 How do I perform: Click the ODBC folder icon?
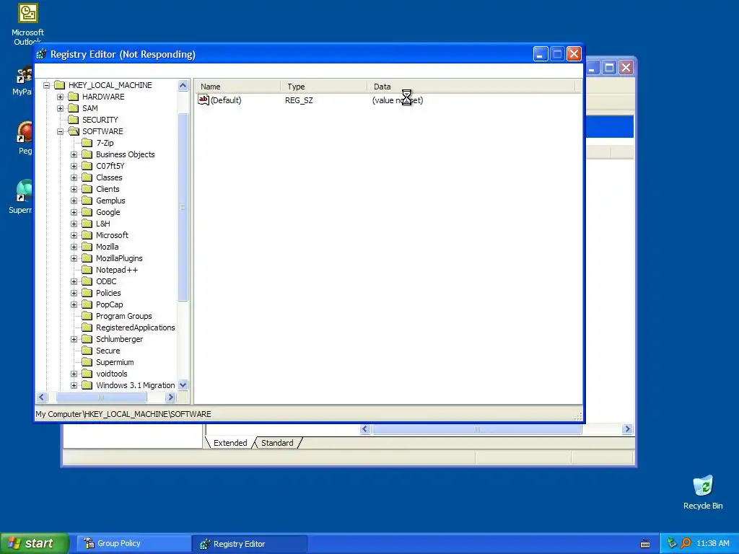pyautogui.click(x=87, y=281)
